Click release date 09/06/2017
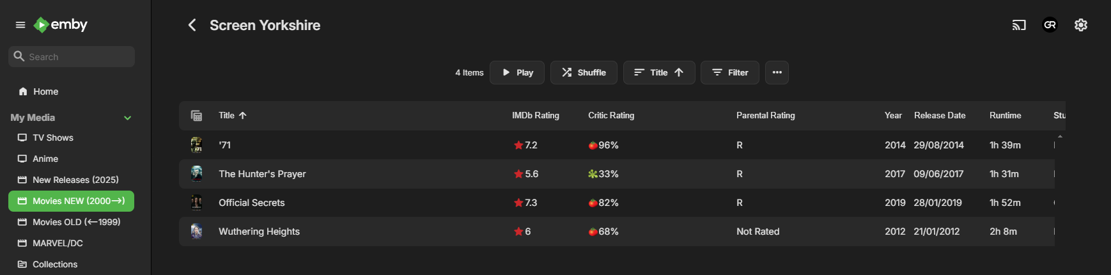 point(938,174)
